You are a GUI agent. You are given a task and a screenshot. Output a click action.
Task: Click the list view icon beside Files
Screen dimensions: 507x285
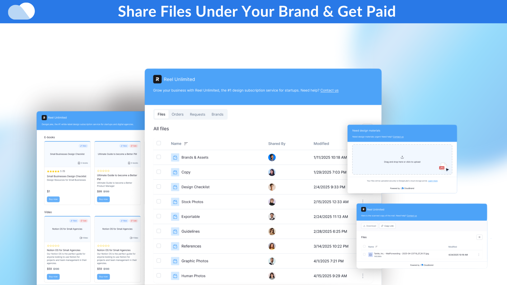coord(479,237)
